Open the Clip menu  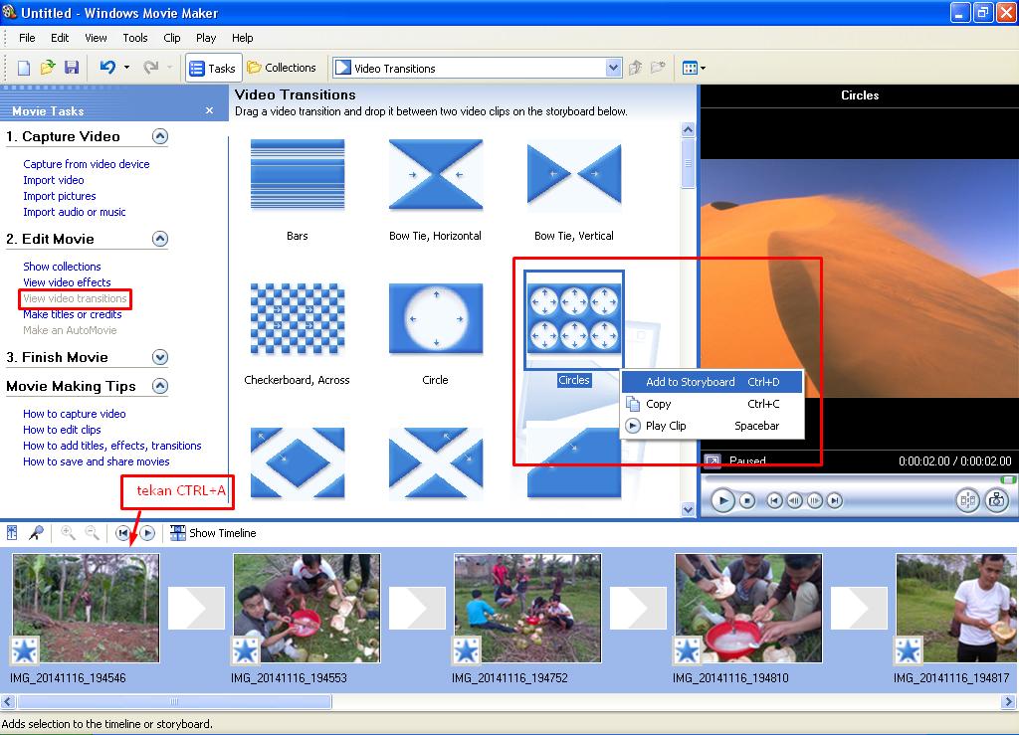[x=172, y=38]
